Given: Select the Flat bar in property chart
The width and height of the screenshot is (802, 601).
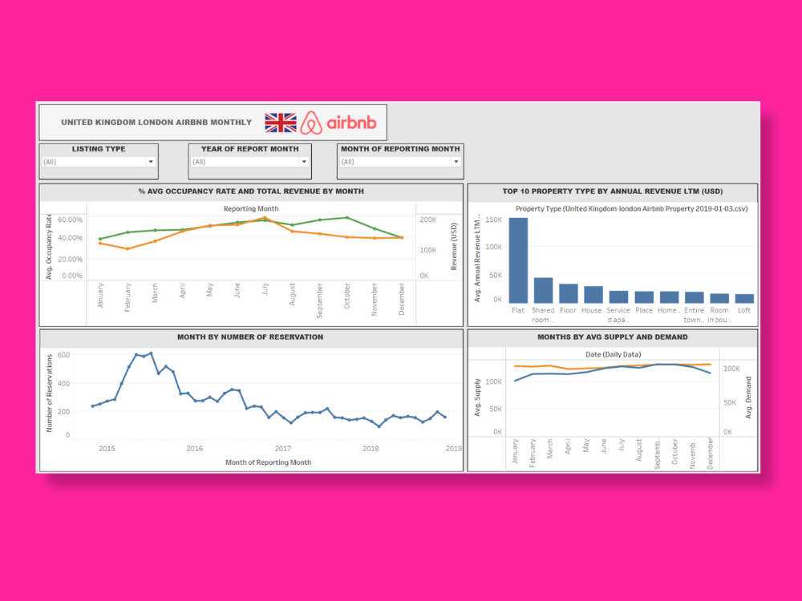Looking at the screenshot, I should pos(518,260).
